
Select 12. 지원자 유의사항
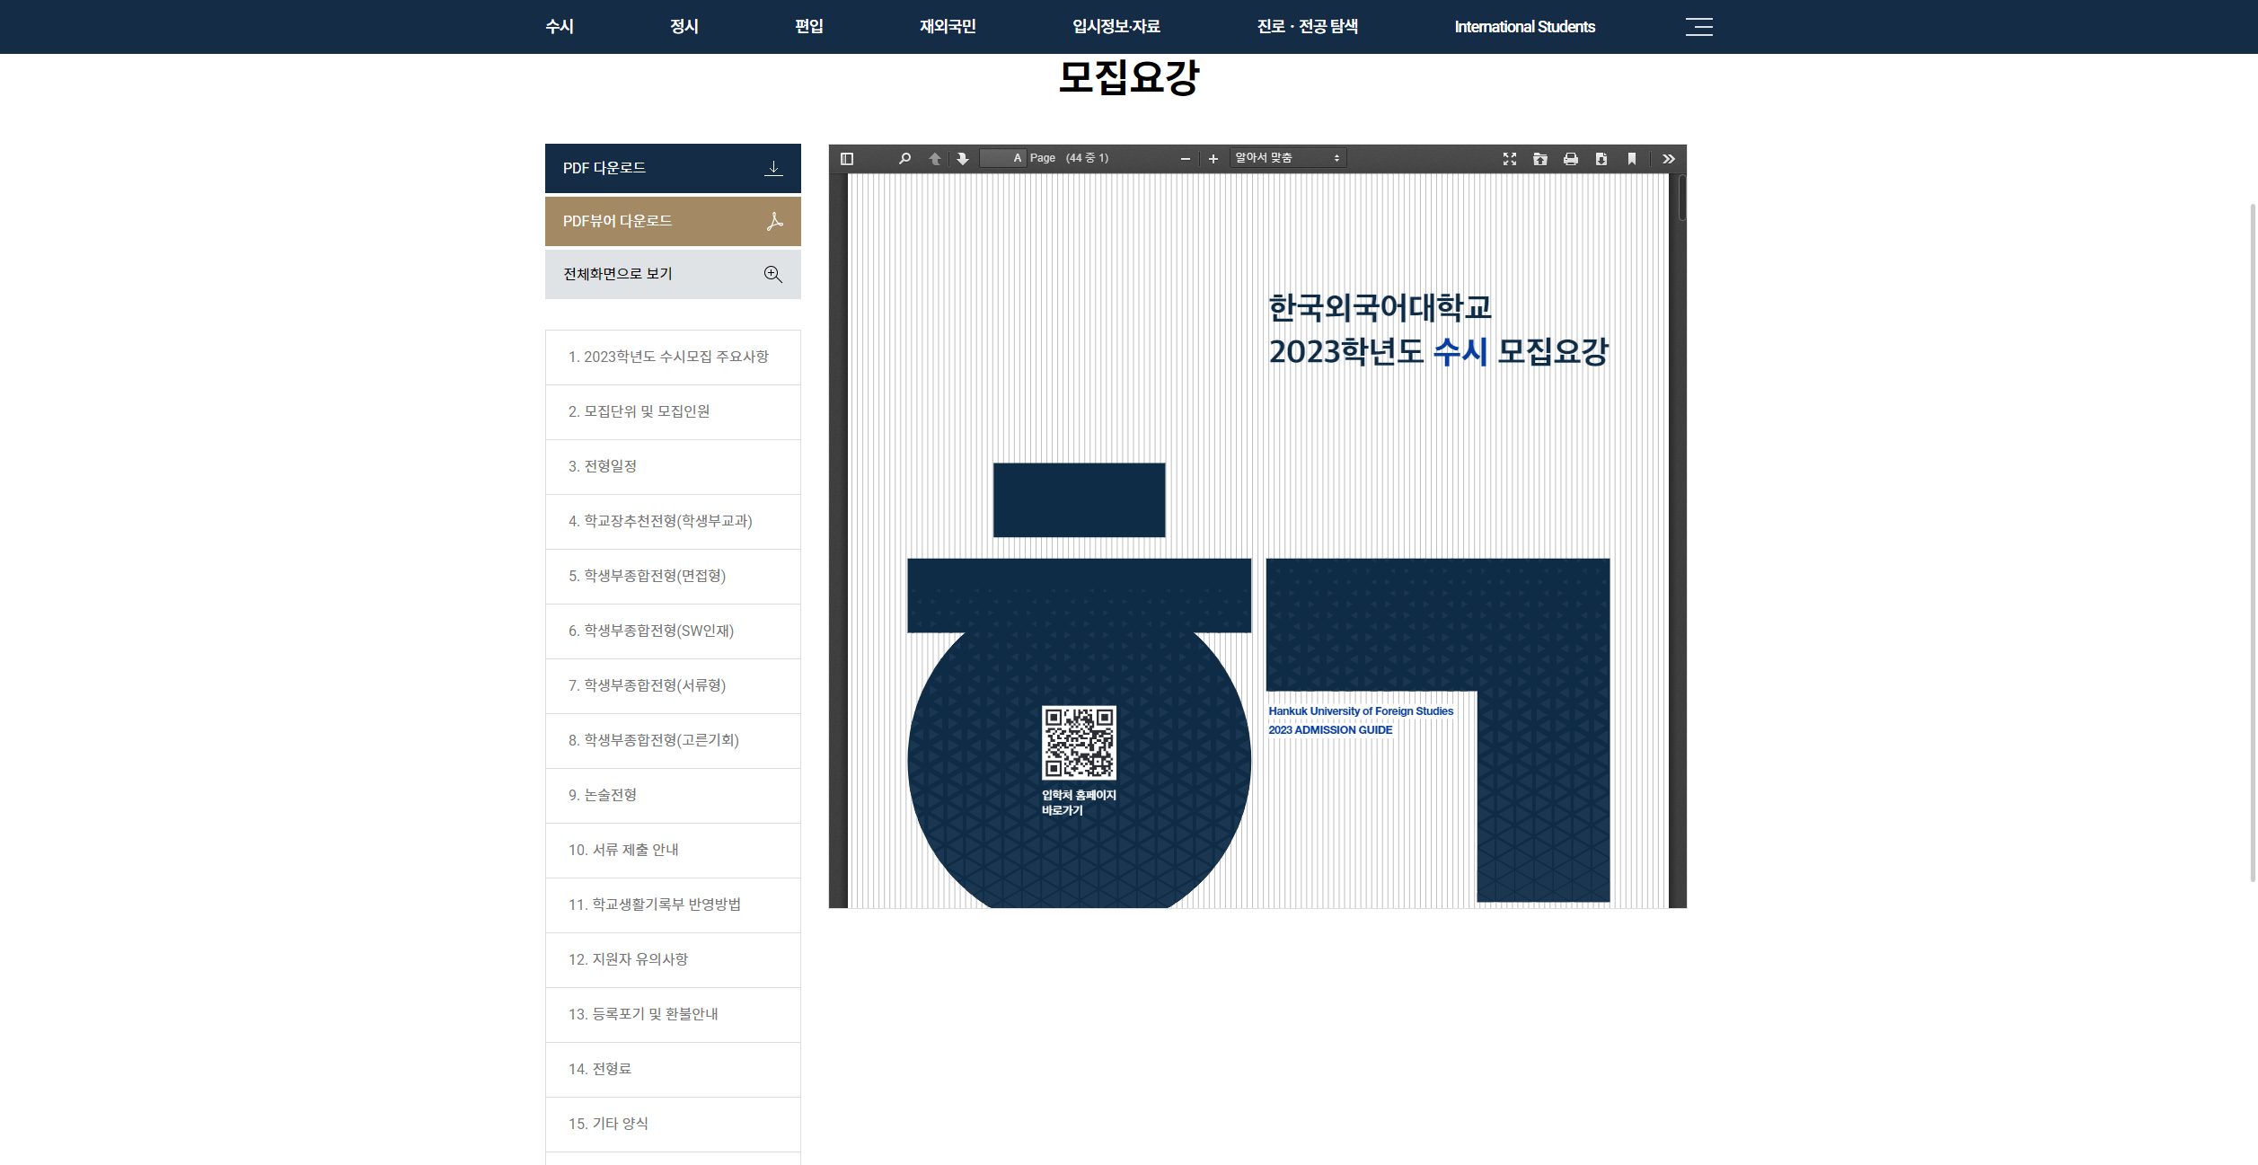[673, 960]
